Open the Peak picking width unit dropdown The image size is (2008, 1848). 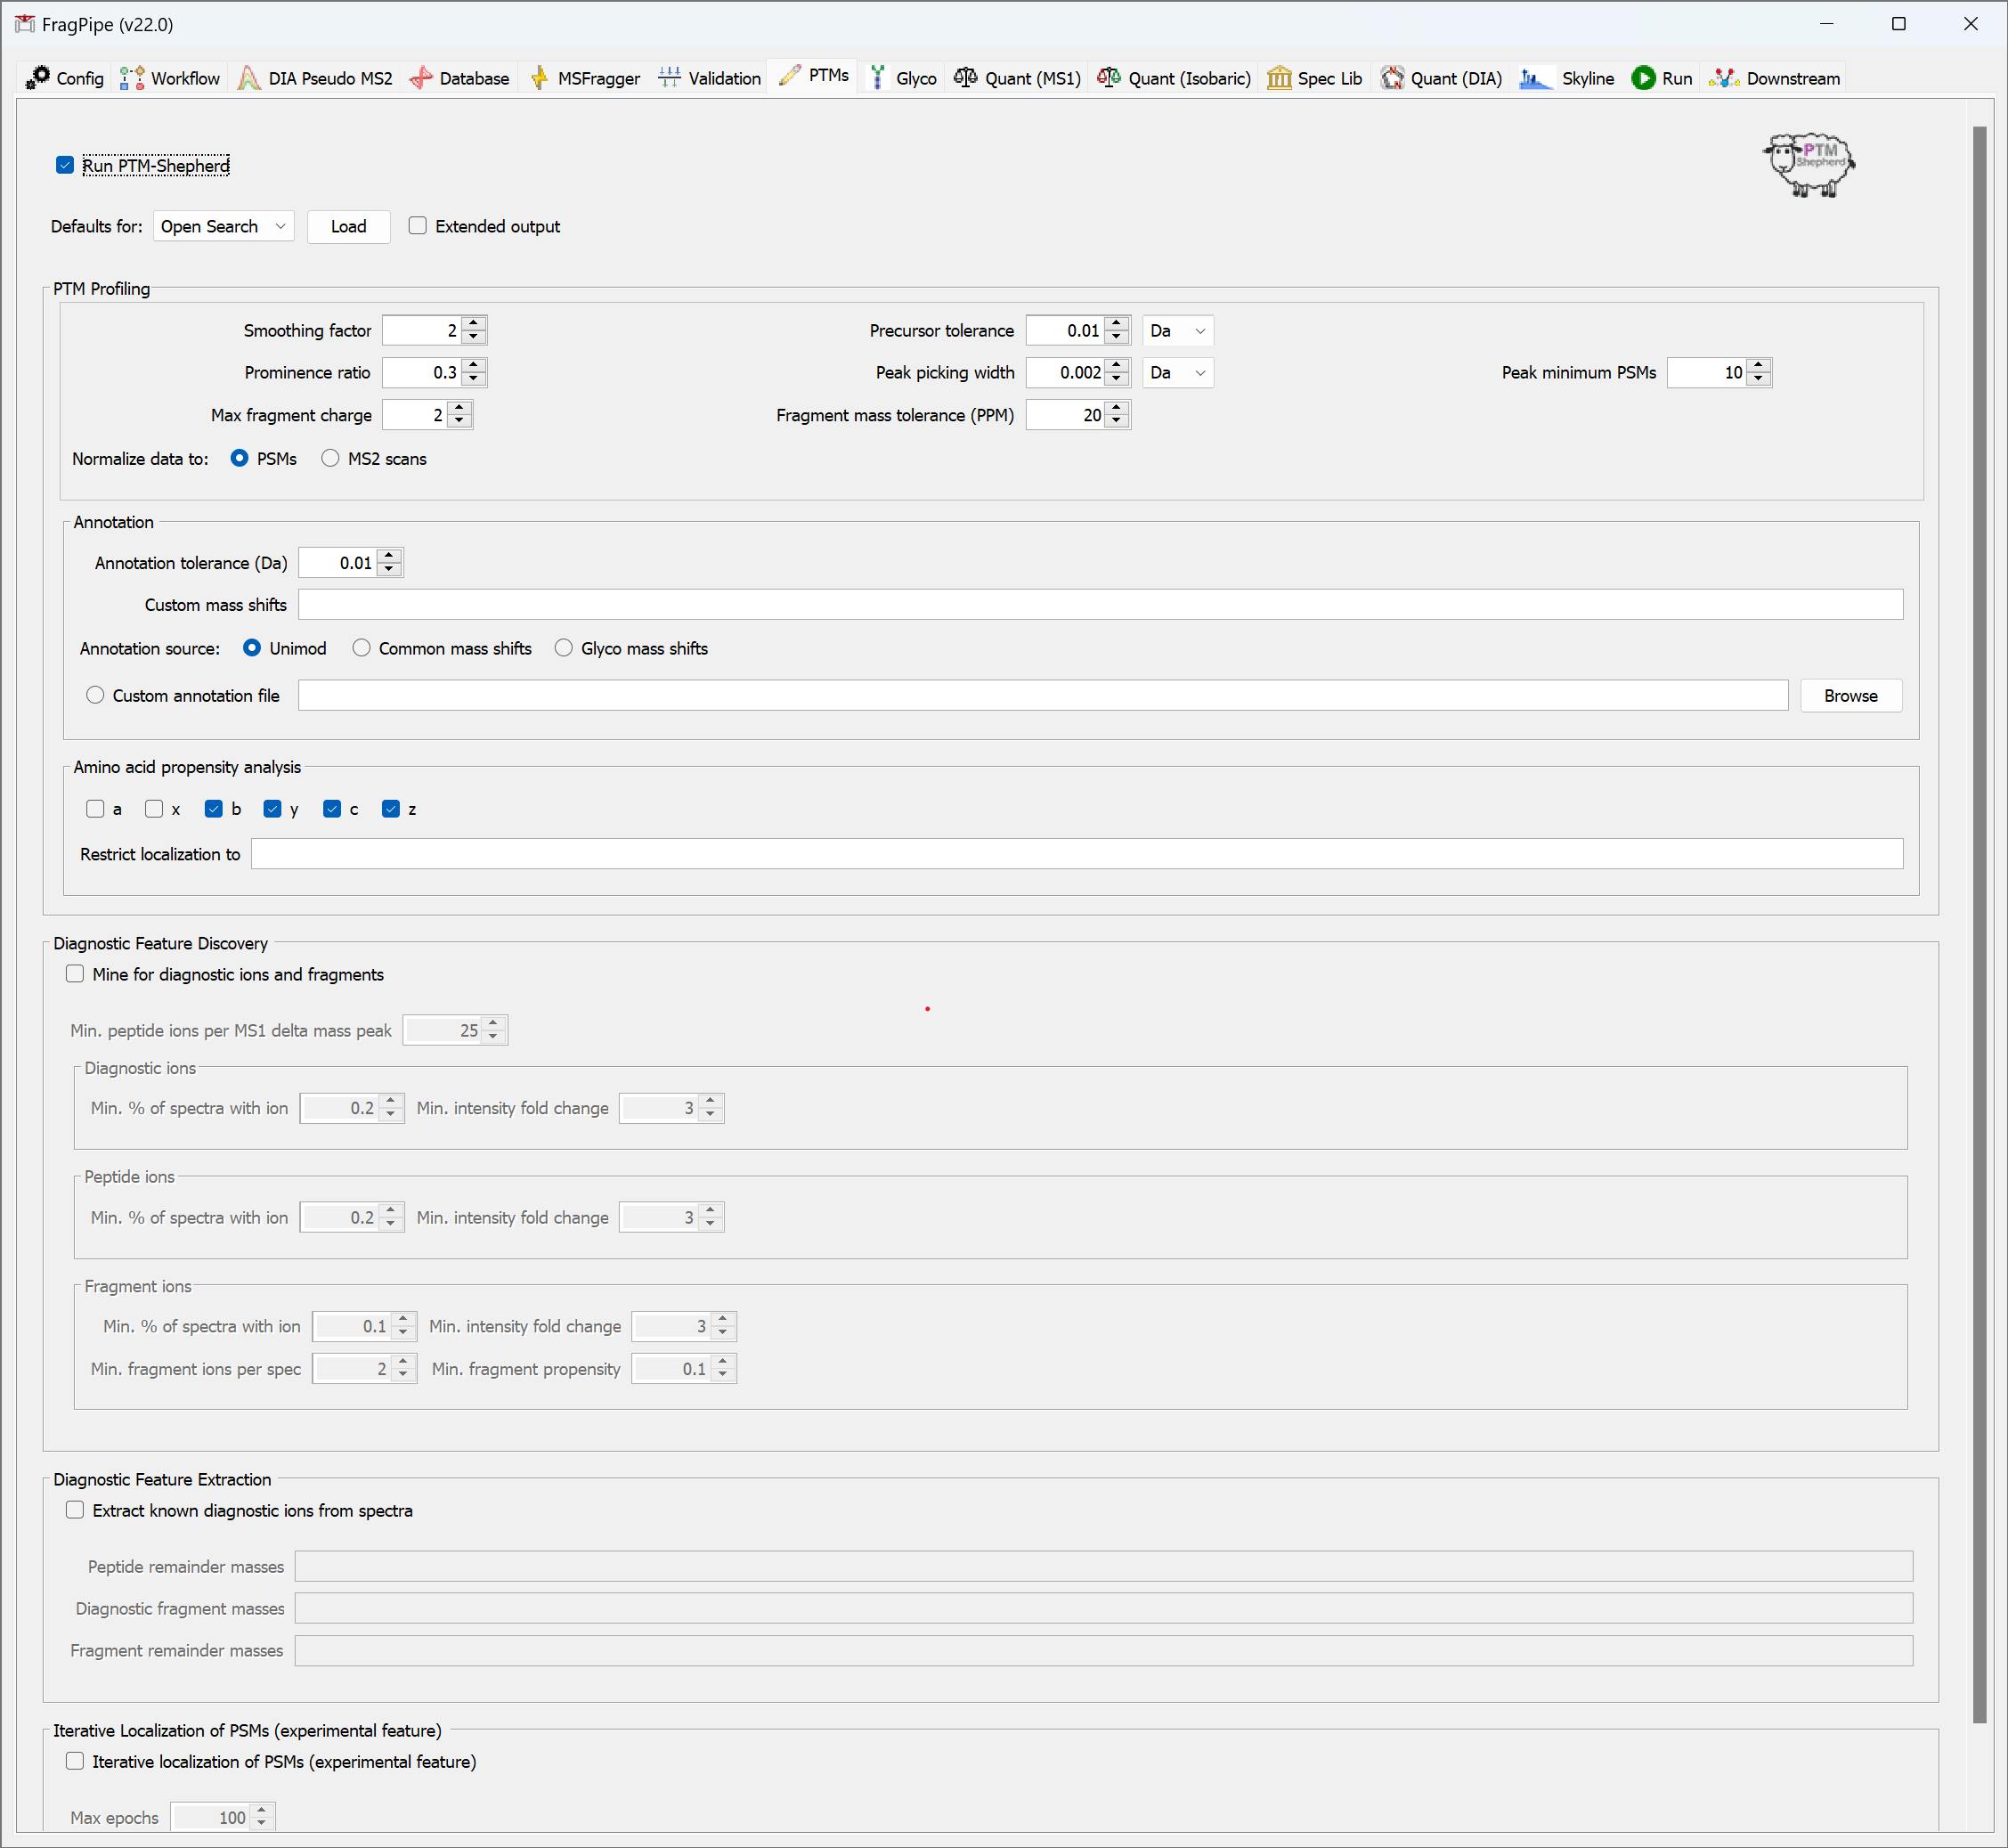[x=1177, y=372]
